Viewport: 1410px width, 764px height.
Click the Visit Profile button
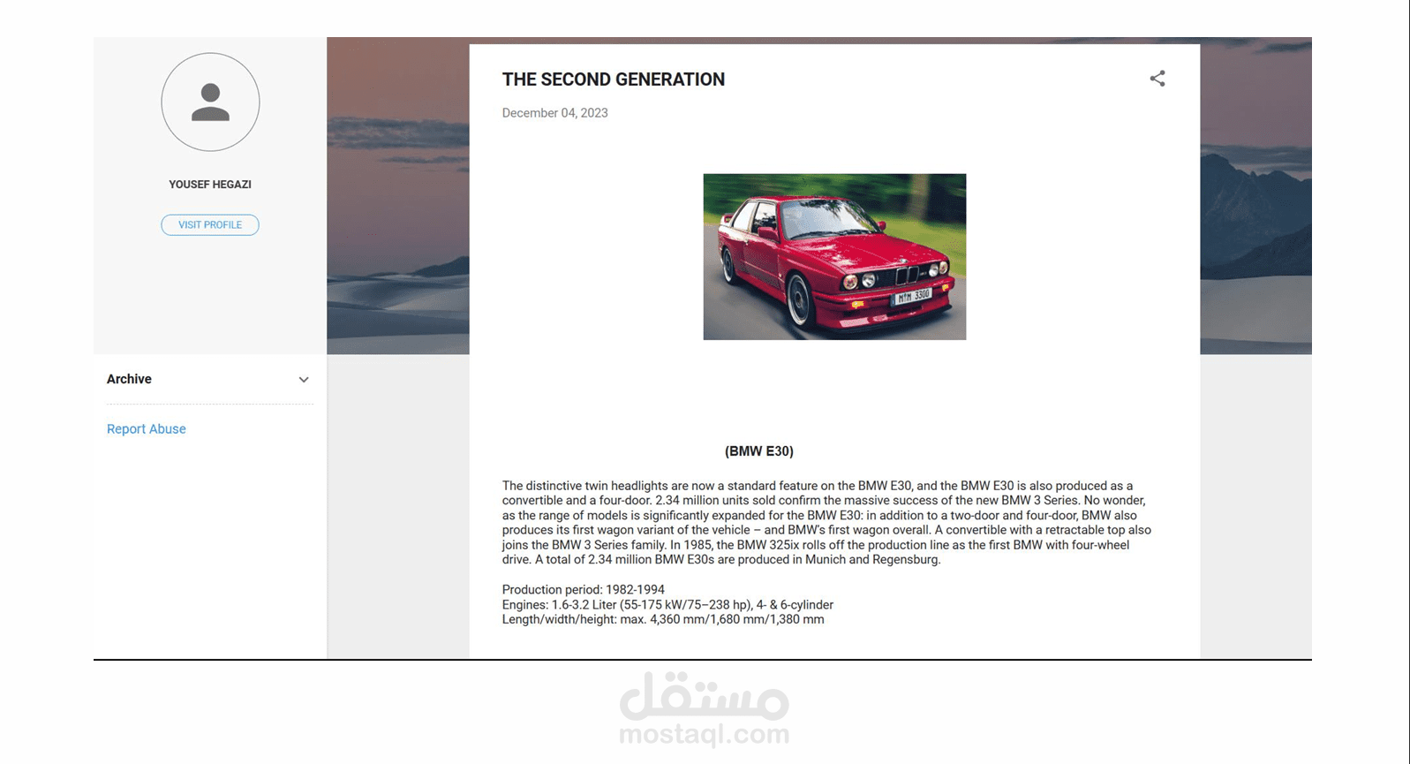(210, 225)
